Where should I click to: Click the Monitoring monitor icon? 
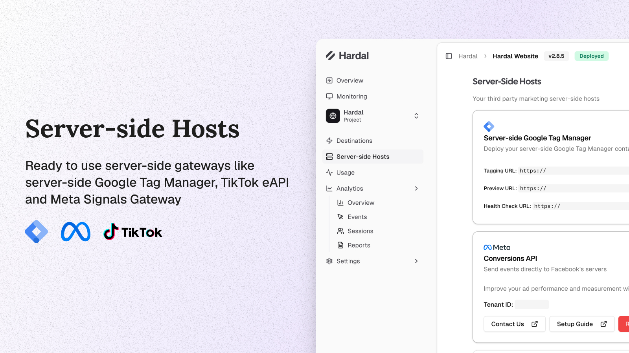pos(329,96)
